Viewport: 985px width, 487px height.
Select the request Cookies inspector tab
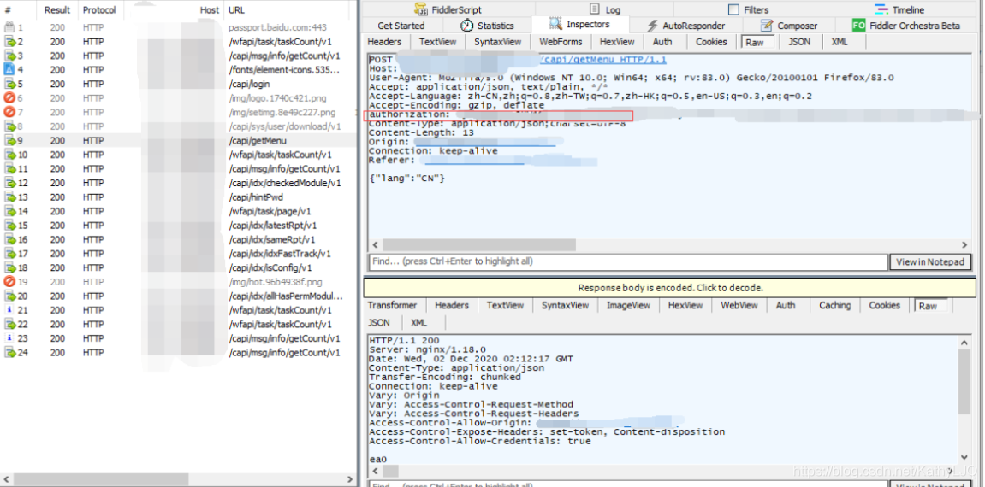click(711, 42)
